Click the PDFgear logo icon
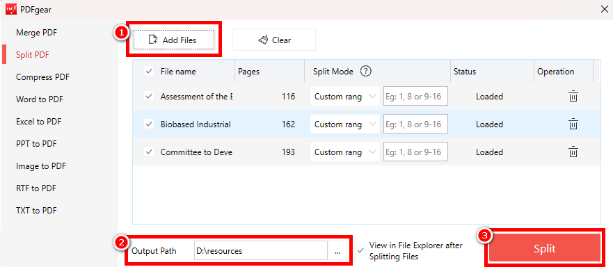 point(10,9)
